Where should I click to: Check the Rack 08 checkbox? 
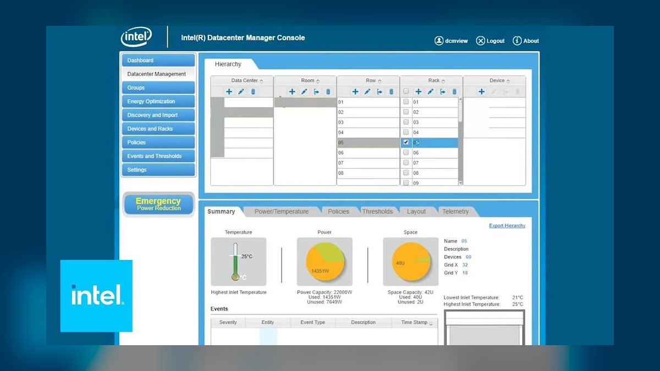click(x=406, y=173)
